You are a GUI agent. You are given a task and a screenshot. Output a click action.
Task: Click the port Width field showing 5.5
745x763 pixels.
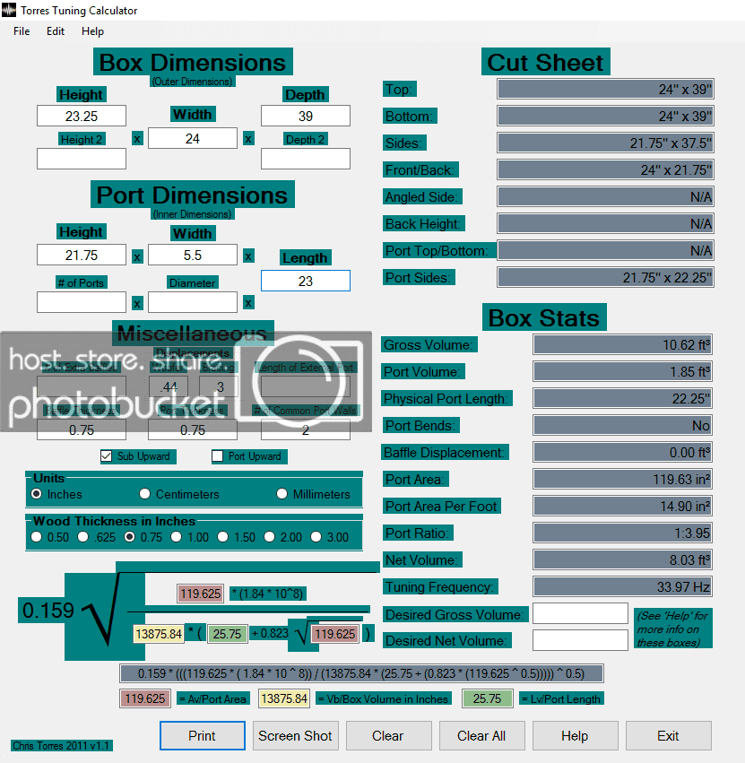[x=193, y=255]
